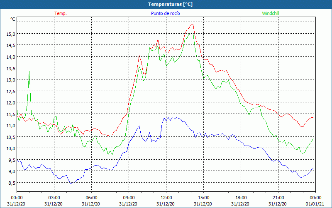The image size is (332, 208).
Task: Click the blue Punto de rocío legend label
Action: (165, 13)
